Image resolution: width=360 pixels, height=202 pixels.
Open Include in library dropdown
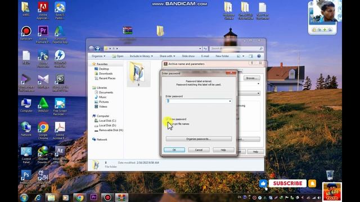tap(141, 56)
